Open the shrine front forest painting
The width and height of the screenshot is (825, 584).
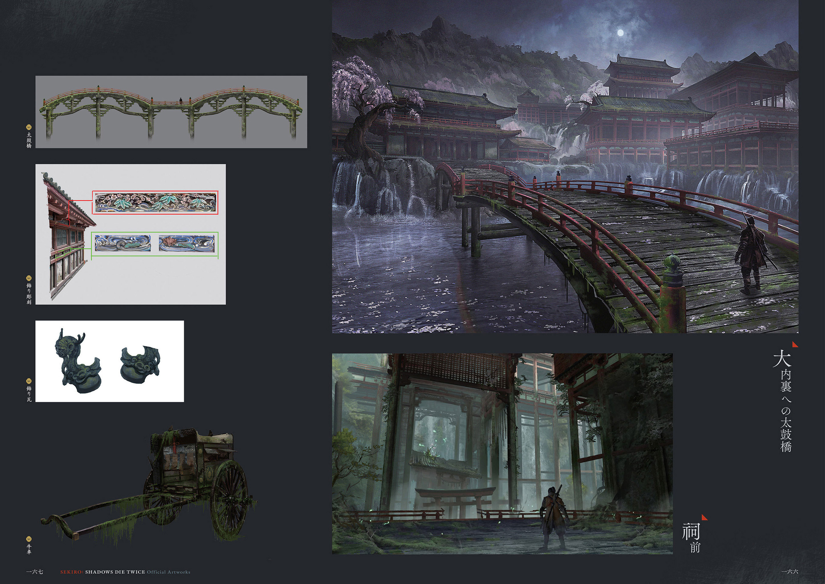502,454
